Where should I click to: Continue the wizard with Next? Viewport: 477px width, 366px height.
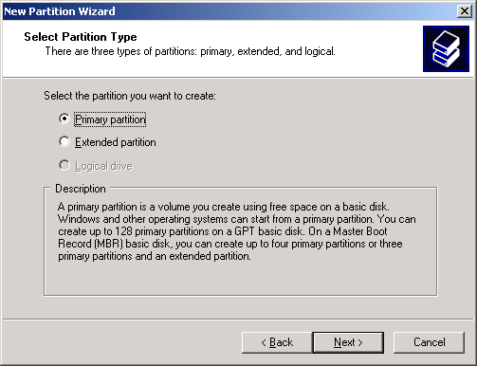(x=348, y=342)
